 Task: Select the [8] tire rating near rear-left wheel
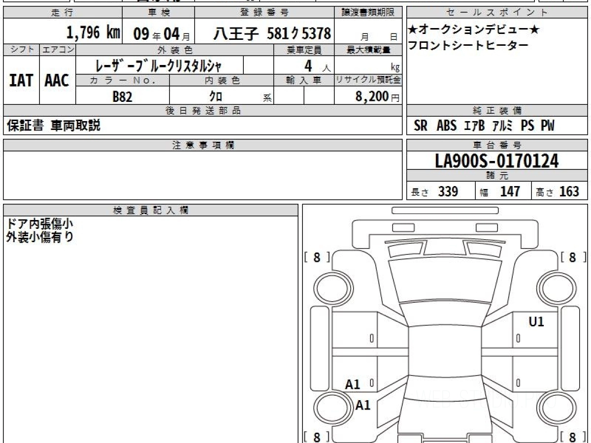[x=316, y=437]
